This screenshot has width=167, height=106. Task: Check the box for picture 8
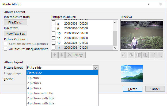[54, 23]
